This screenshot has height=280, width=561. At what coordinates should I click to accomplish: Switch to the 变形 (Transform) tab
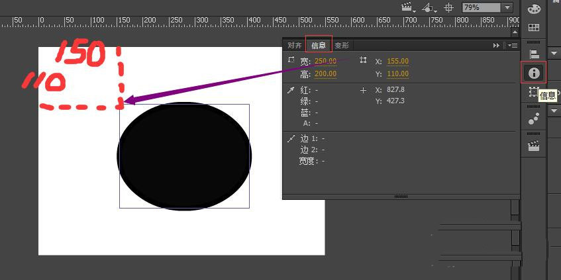pyautogui.click(x=342, y=46)
